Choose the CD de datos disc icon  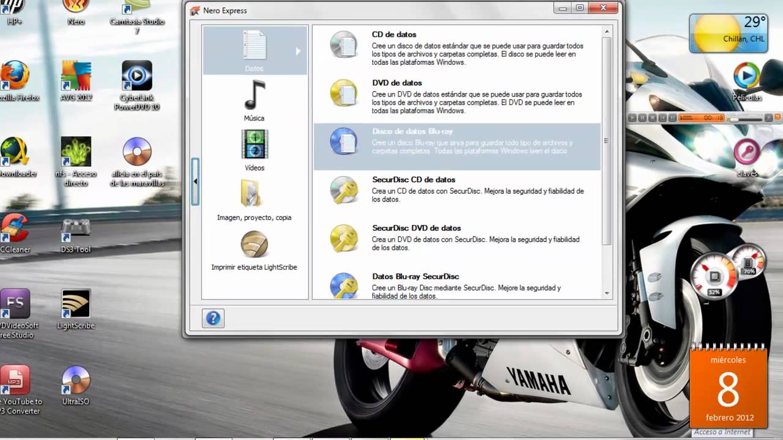click(343, 45)
